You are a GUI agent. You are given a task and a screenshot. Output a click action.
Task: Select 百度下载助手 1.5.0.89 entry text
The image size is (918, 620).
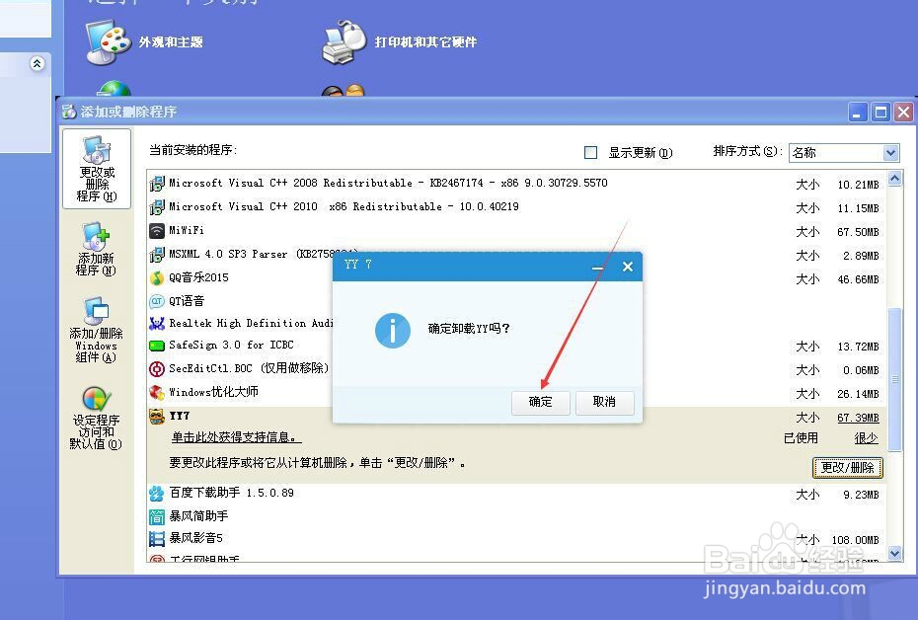pos(231,493)
